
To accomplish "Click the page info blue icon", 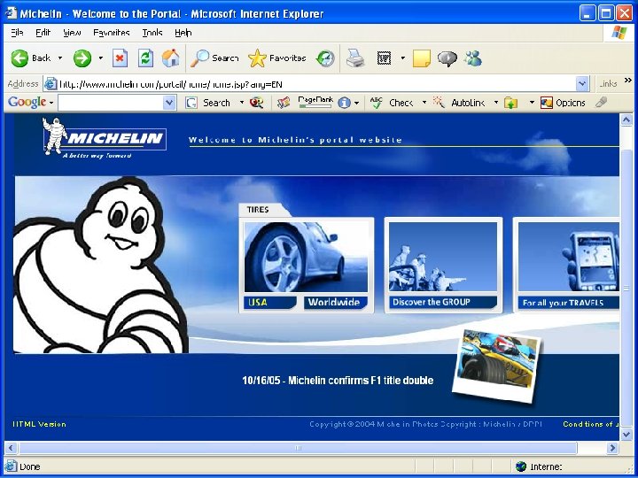I will [x=344, y=103].
